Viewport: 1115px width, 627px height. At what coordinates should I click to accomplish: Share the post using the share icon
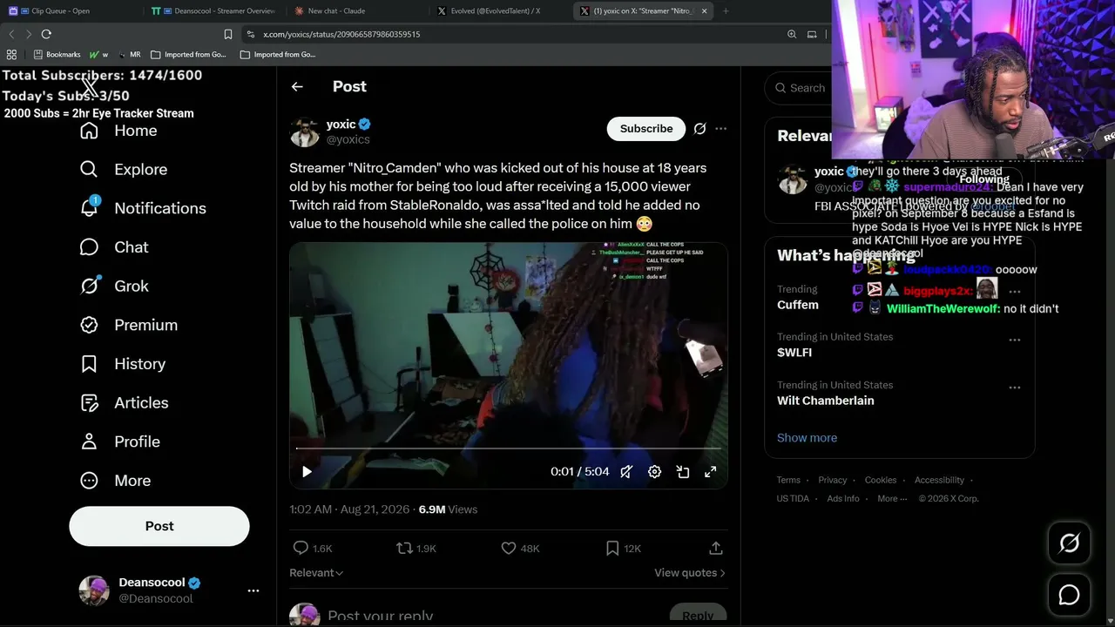[716, 548]
